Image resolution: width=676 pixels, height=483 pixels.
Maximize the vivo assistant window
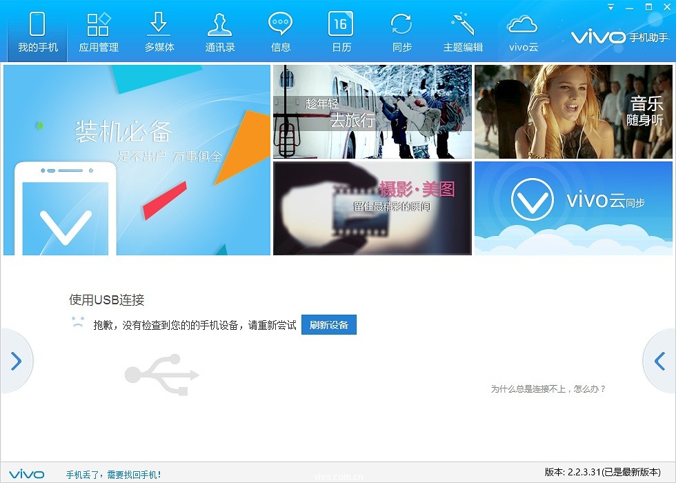coord(648,8)
